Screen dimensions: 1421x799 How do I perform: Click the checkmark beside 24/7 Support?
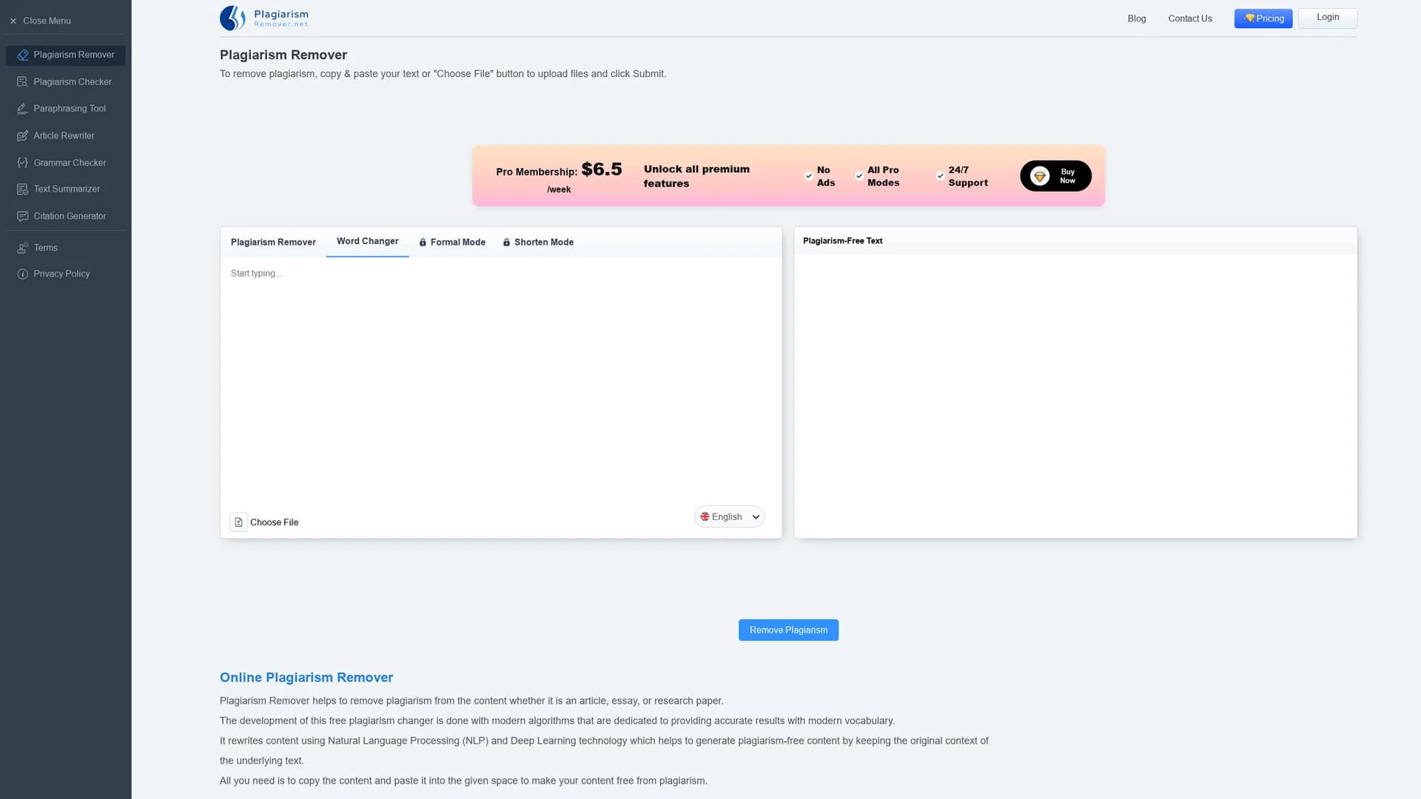click(x=940, y=176)
